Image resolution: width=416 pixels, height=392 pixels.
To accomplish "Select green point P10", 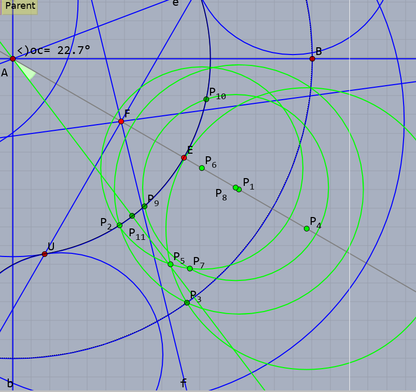I will [x=206, y=99].
